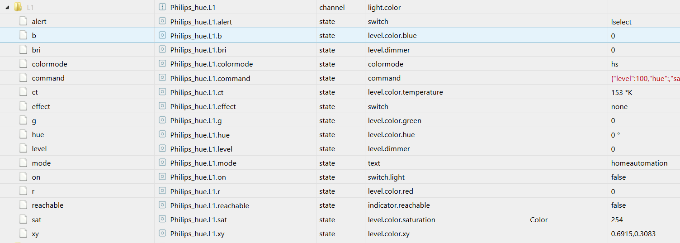The image size is (680, 243).
Task: Click the channel type text of L1
Action: click(332, 7)
